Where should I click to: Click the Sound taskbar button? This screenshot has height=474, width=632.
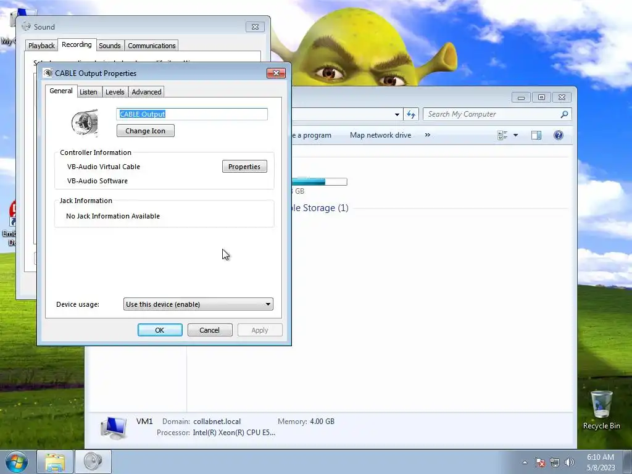(93, 462)
